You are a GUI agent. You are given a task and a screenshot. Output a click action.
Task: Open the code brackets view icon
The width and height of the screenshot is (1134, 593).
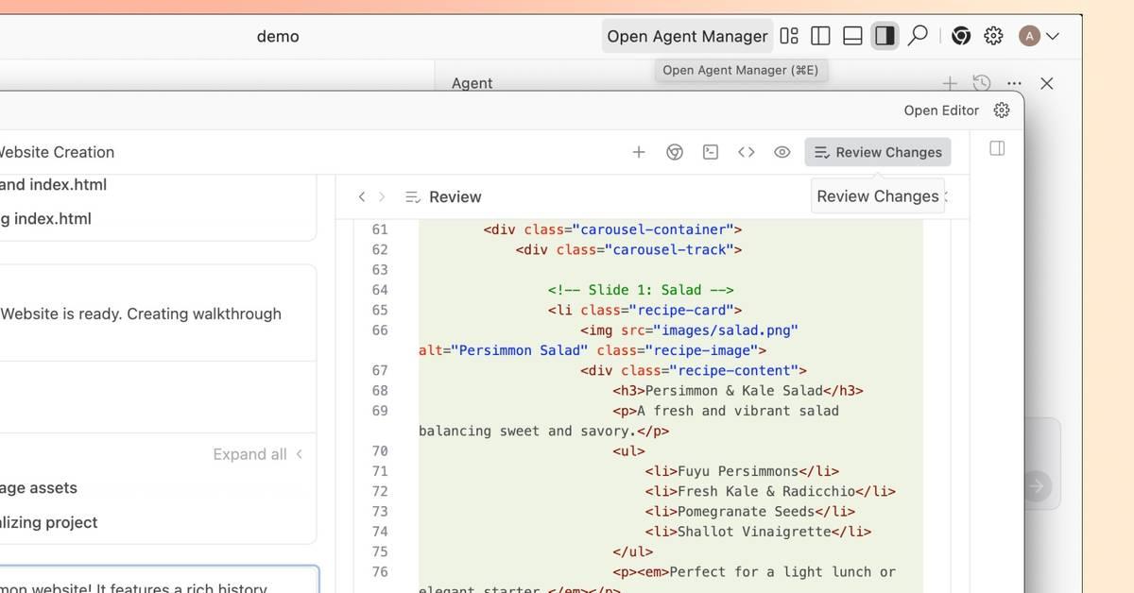[x=747, y=152]
